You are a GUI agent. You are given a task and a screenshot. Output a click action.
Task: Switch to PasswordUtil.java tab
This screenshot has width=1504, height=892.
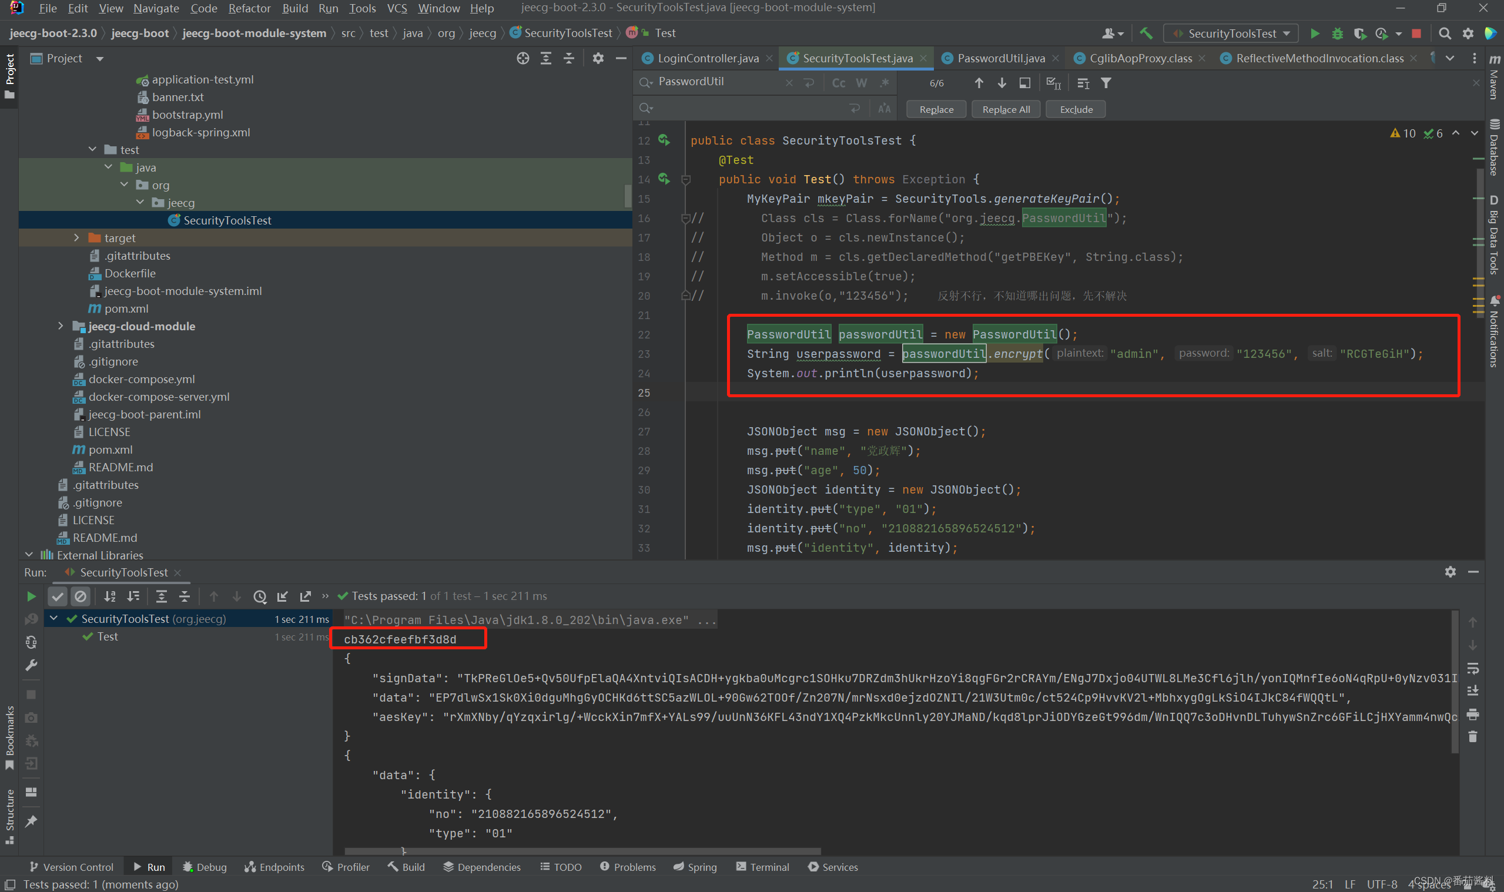pyautogui.click(x=1001, y=58)
